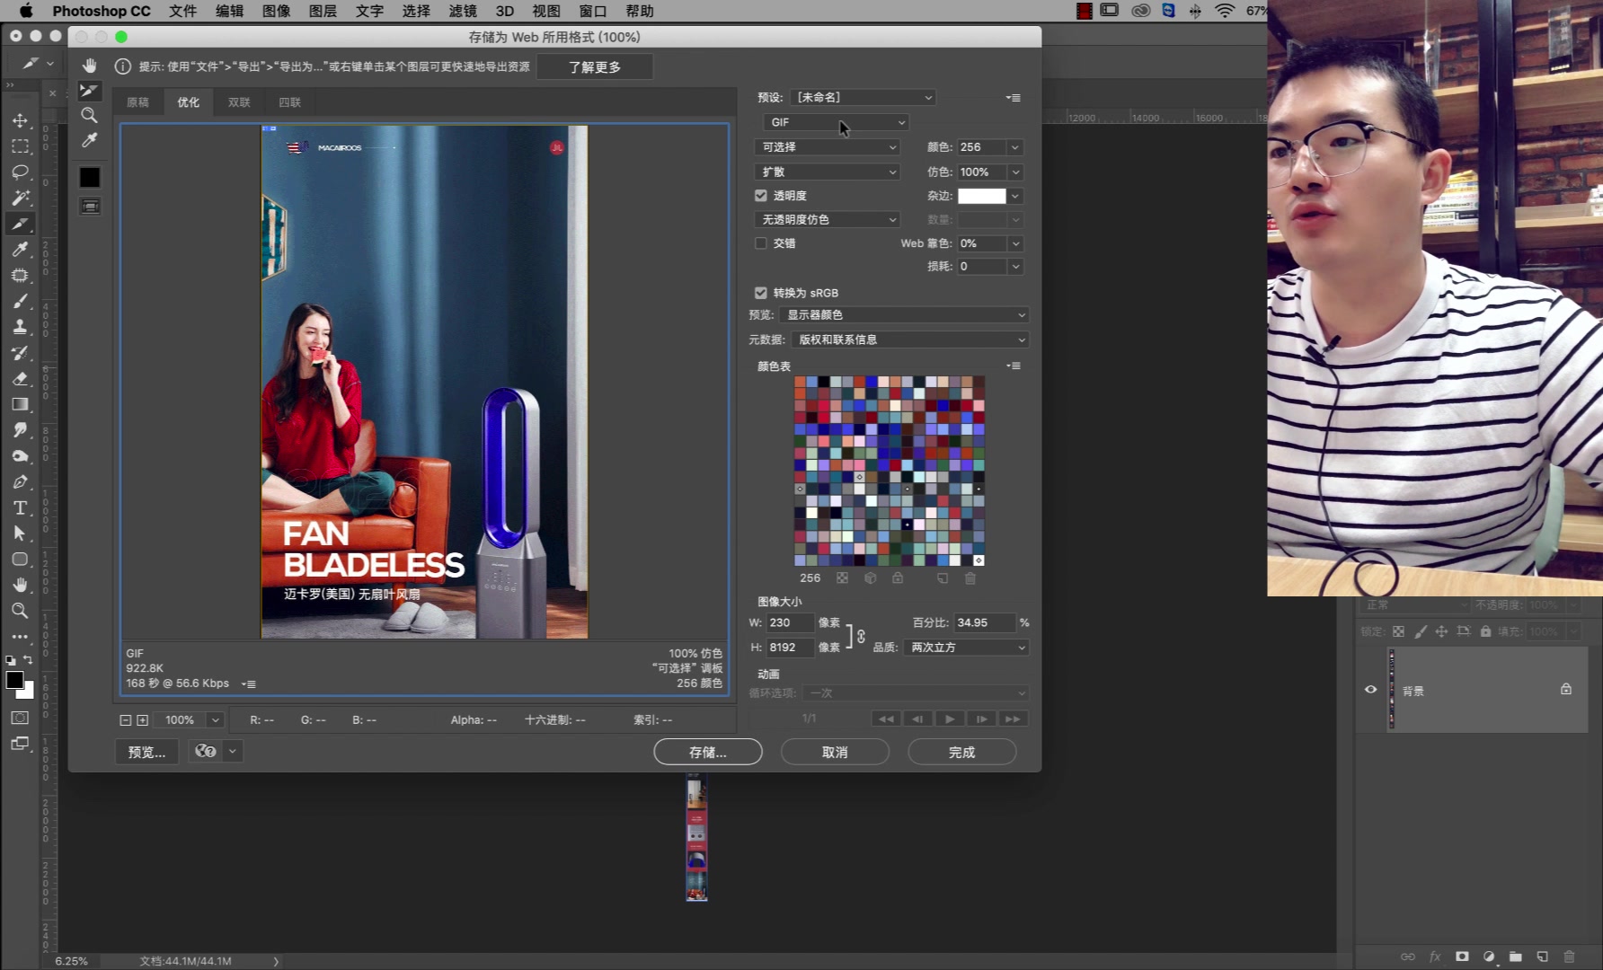This screenshot has height=970, width=1603.
Task: Open the preset dropdown showing 未命名
Action: pos(865,97)
